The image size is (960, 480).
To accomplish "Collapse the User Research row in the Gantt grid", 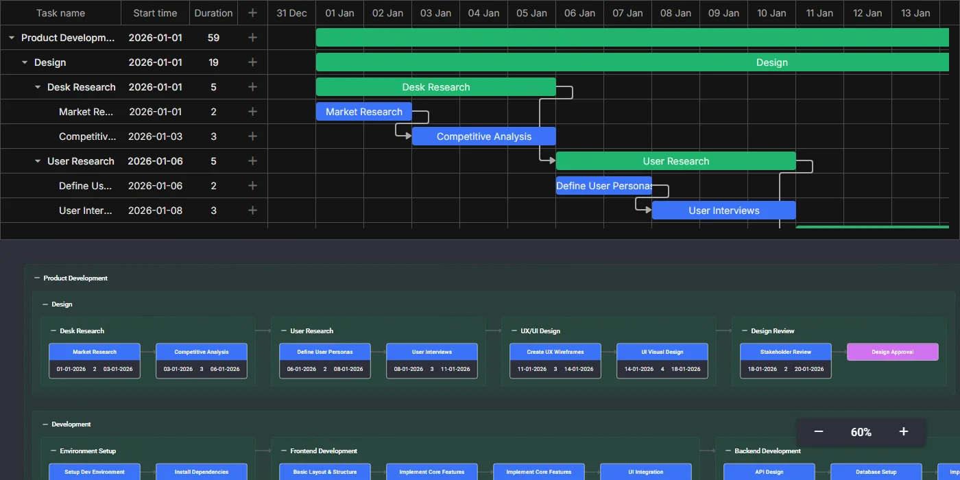I will pyautogui.click(x=38, y=162).
